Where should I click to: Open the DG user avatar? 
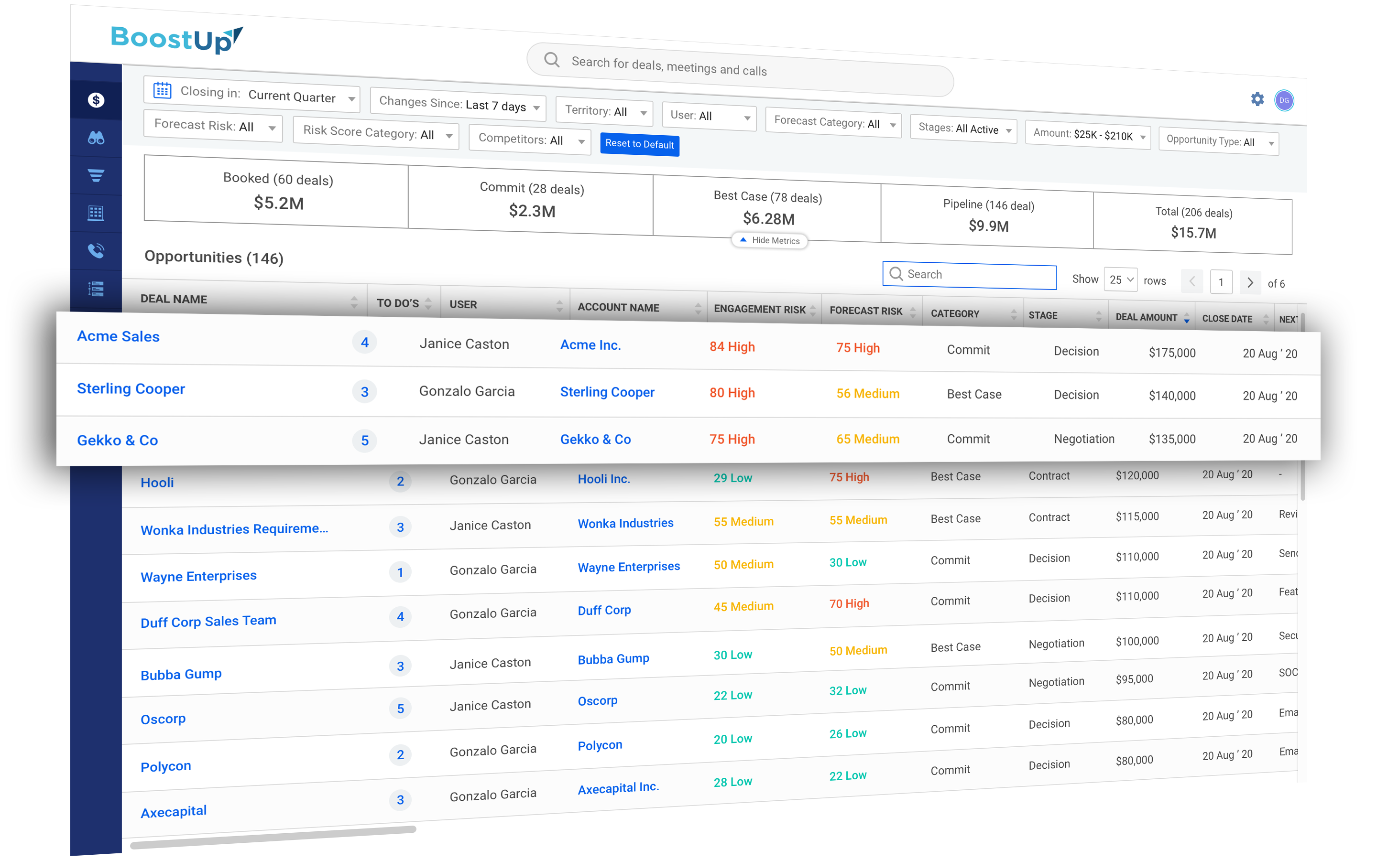pos(1284,101)
